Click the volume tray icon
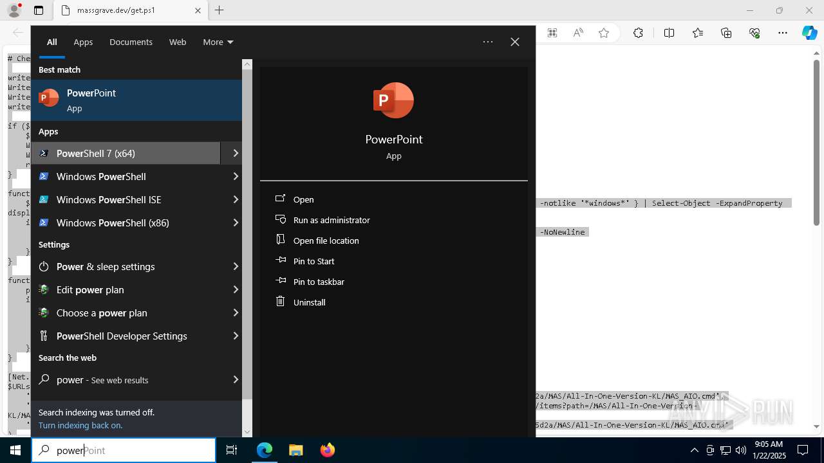Image resolution: width=824 pixels, height=463 pixels. 741,450
